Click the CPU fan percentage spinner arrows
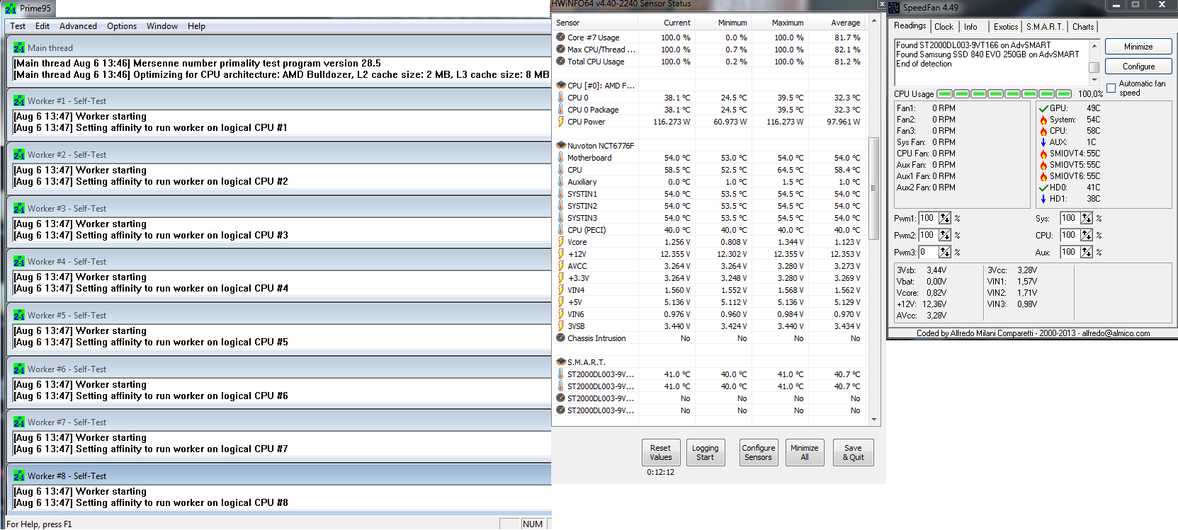 [x=1087, y=235]
